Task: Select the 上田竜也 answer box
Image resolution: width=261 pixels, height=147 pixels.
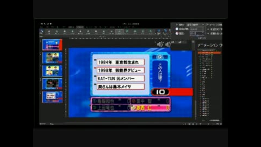Action: pos(111,108)
